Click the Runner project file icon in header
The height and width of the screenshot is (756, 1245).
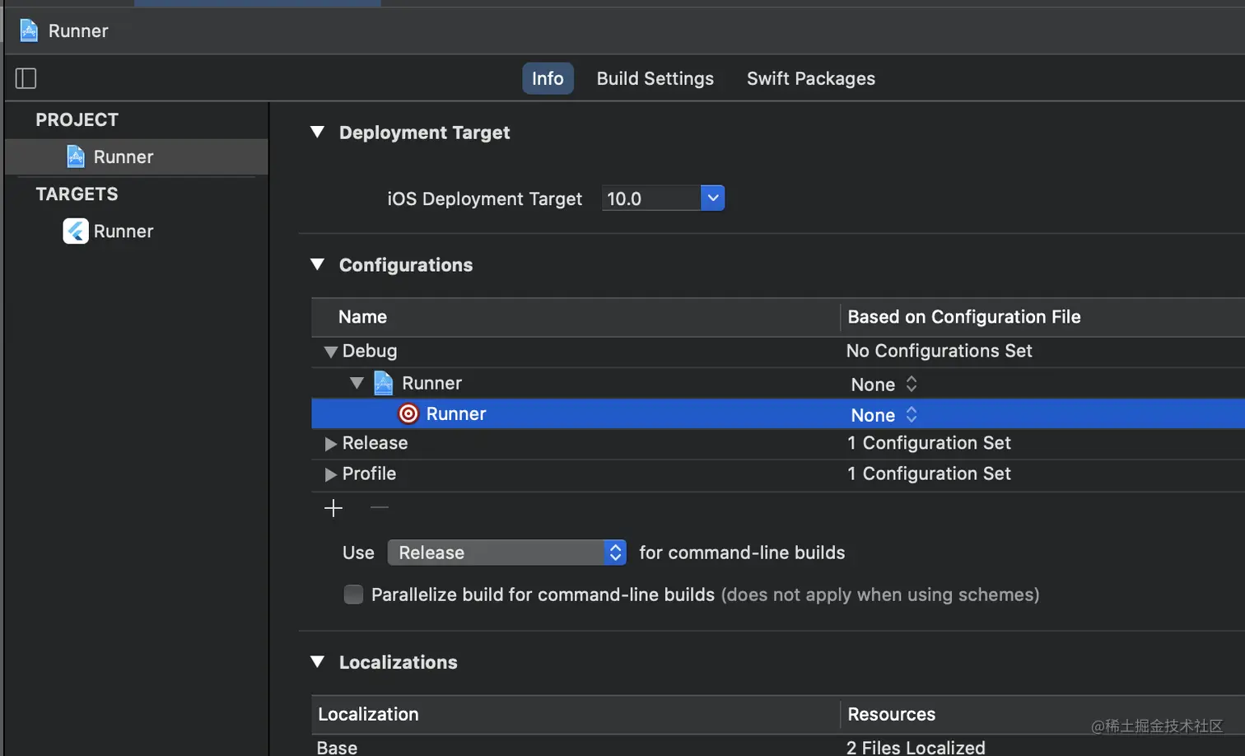pyautogui.click(x=29, y=30)
